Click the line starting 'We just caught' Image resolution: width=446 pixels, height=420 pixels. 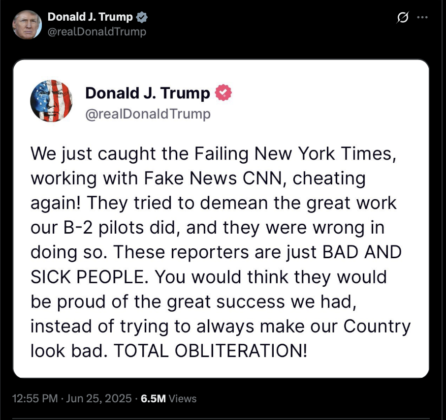pos(213,154)
